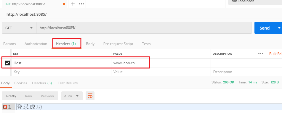282x113 pixels.
Task: Select the Preview response view
Action: tap(47, 96)
